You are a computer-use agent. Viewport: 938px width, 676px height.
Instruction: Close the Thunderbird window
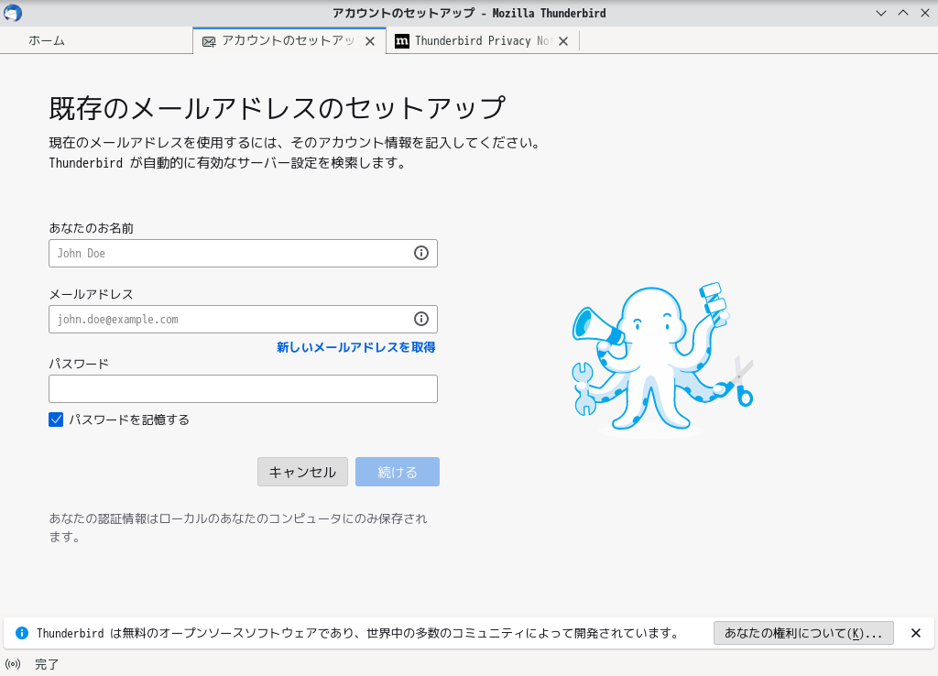925,13
